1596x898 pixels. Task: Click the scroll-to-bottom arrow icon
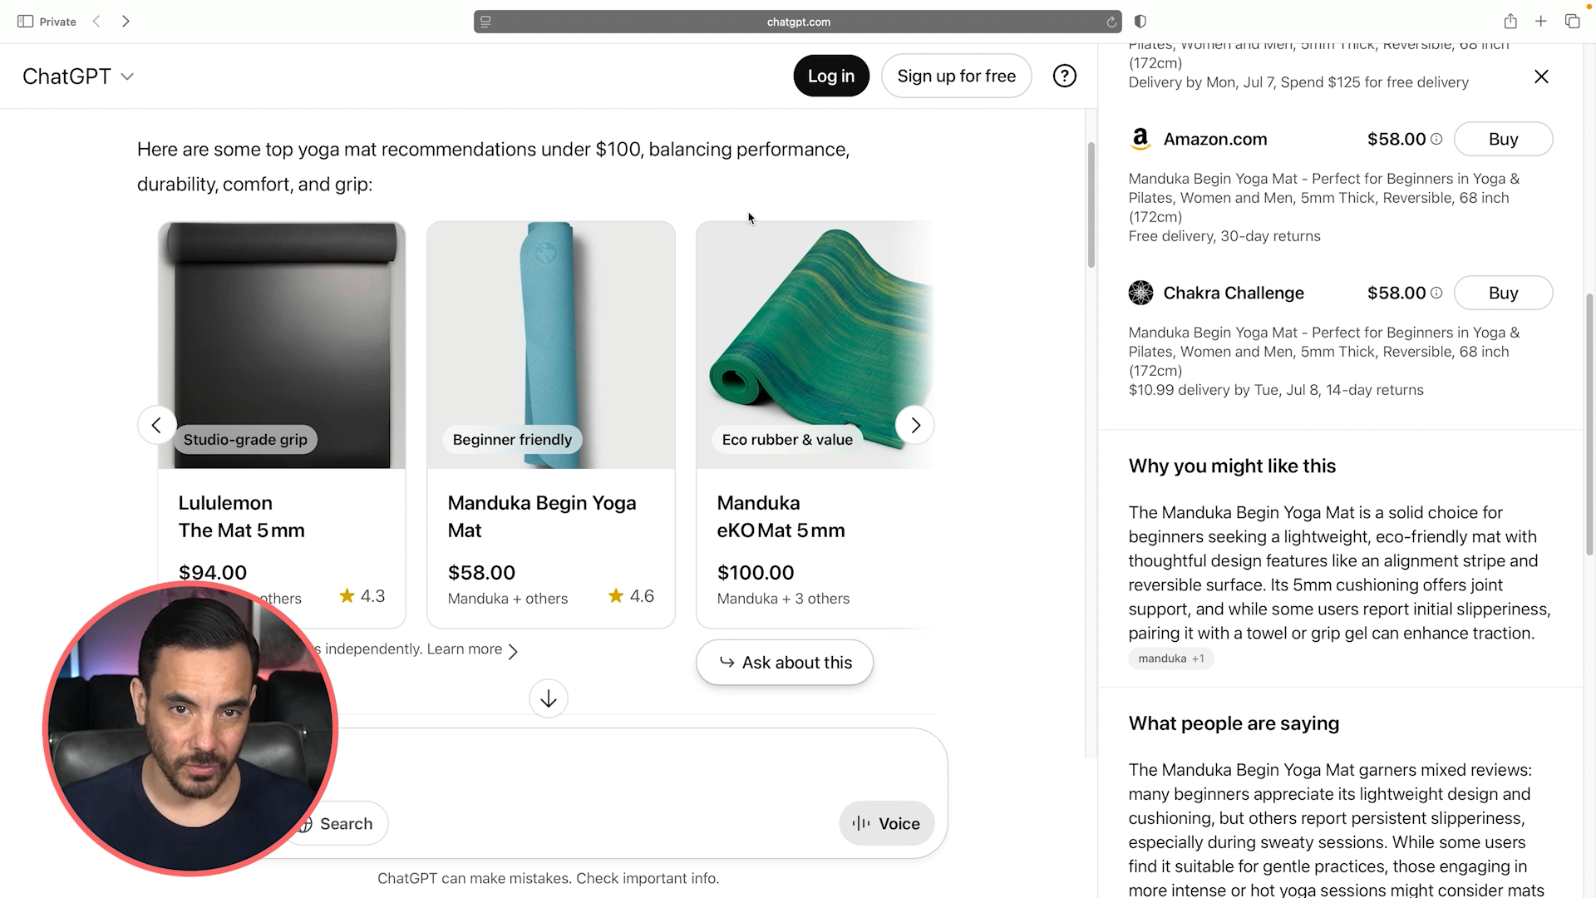[x=548, y=699]
